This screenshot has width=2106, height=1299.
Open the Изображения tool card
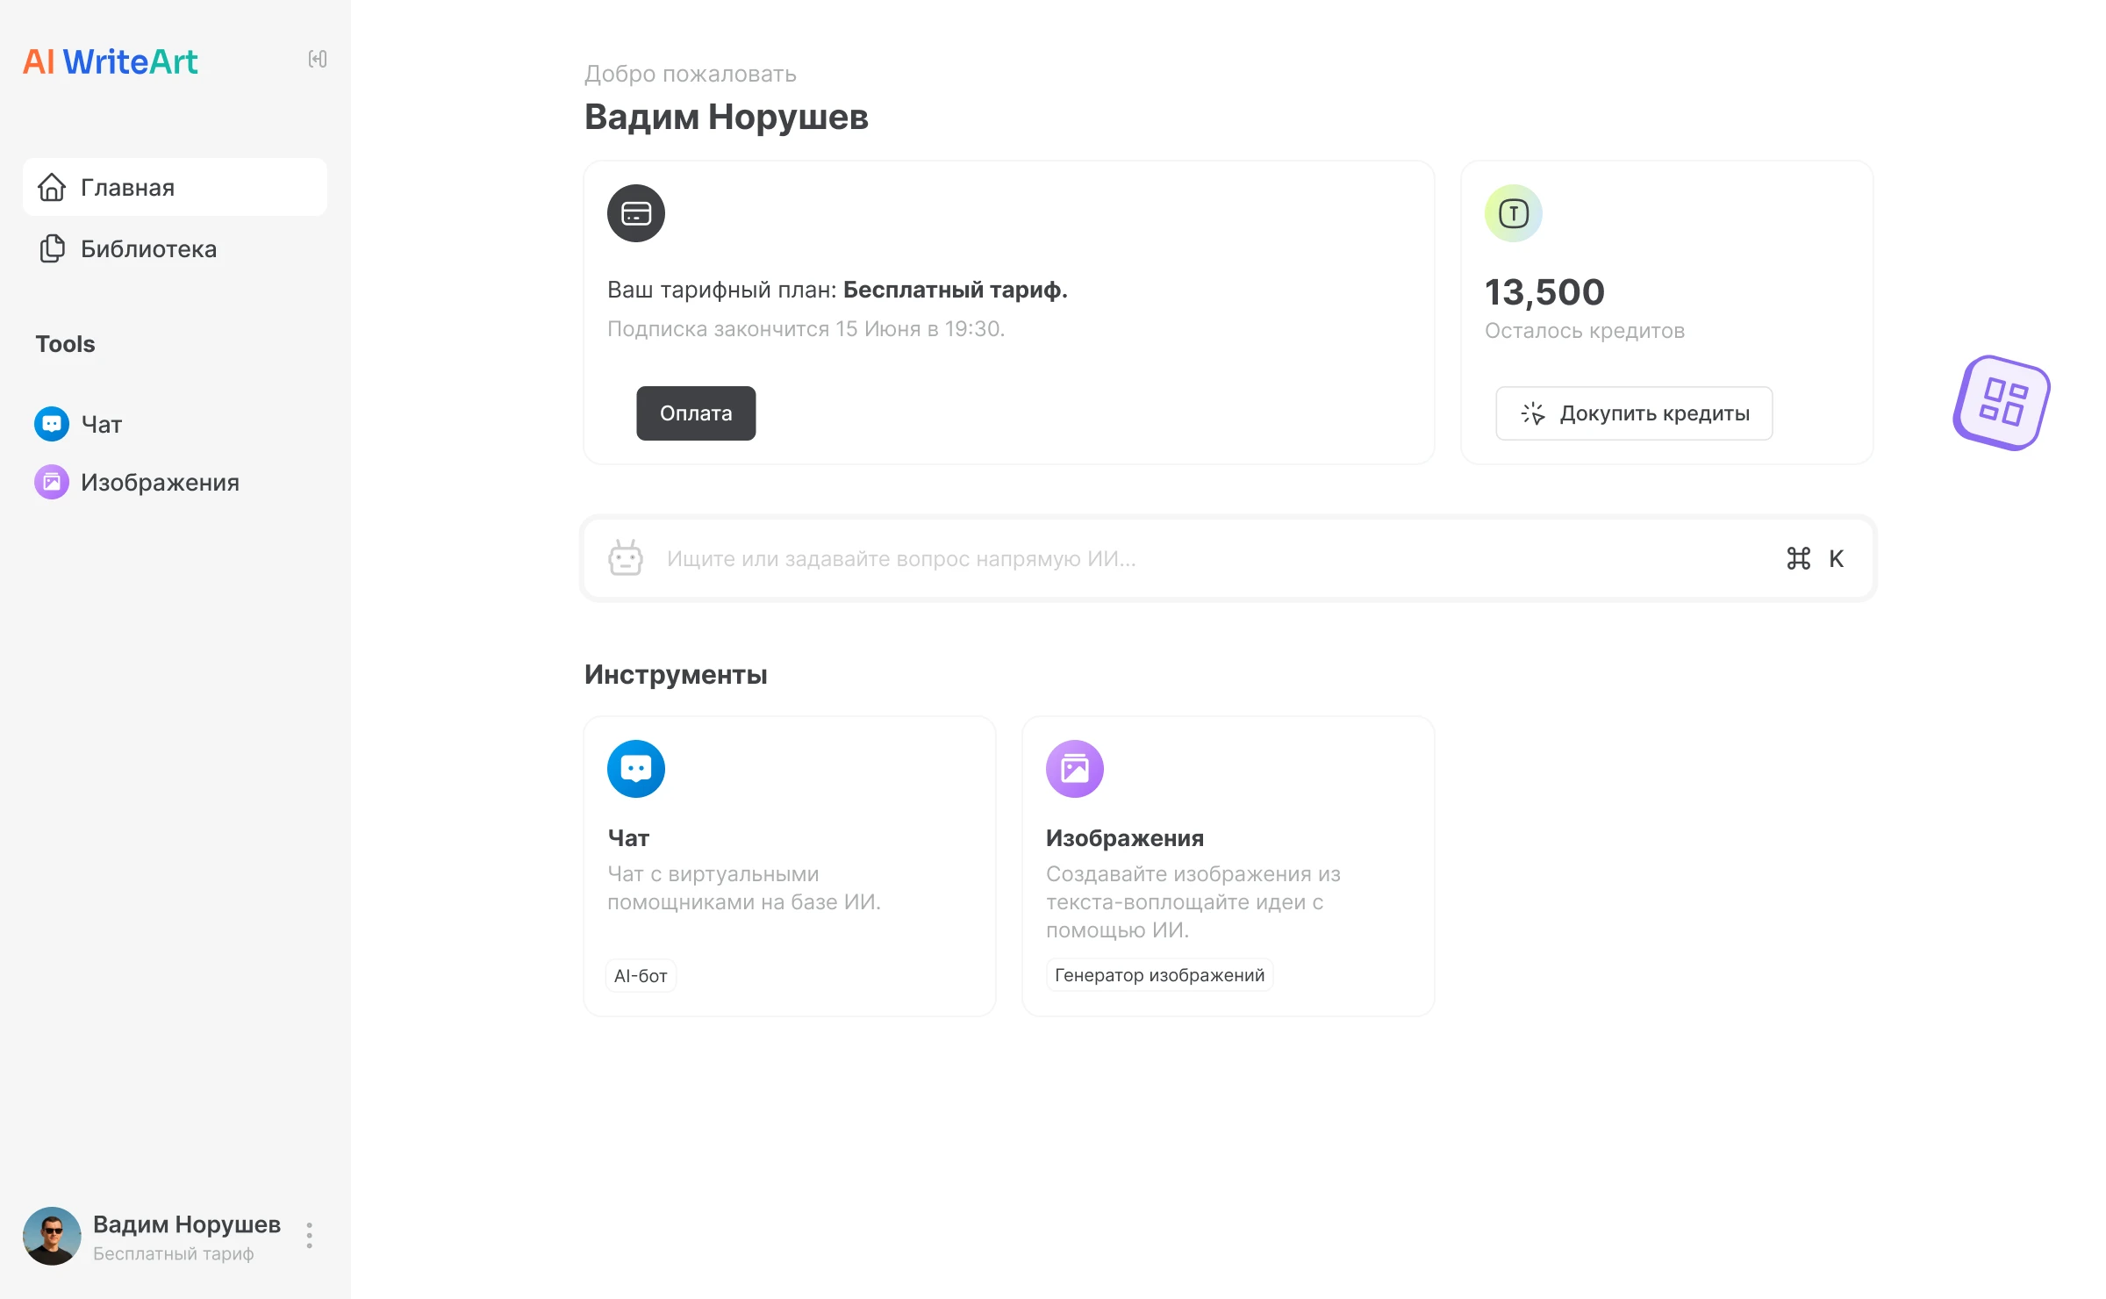coord(1228,866)
